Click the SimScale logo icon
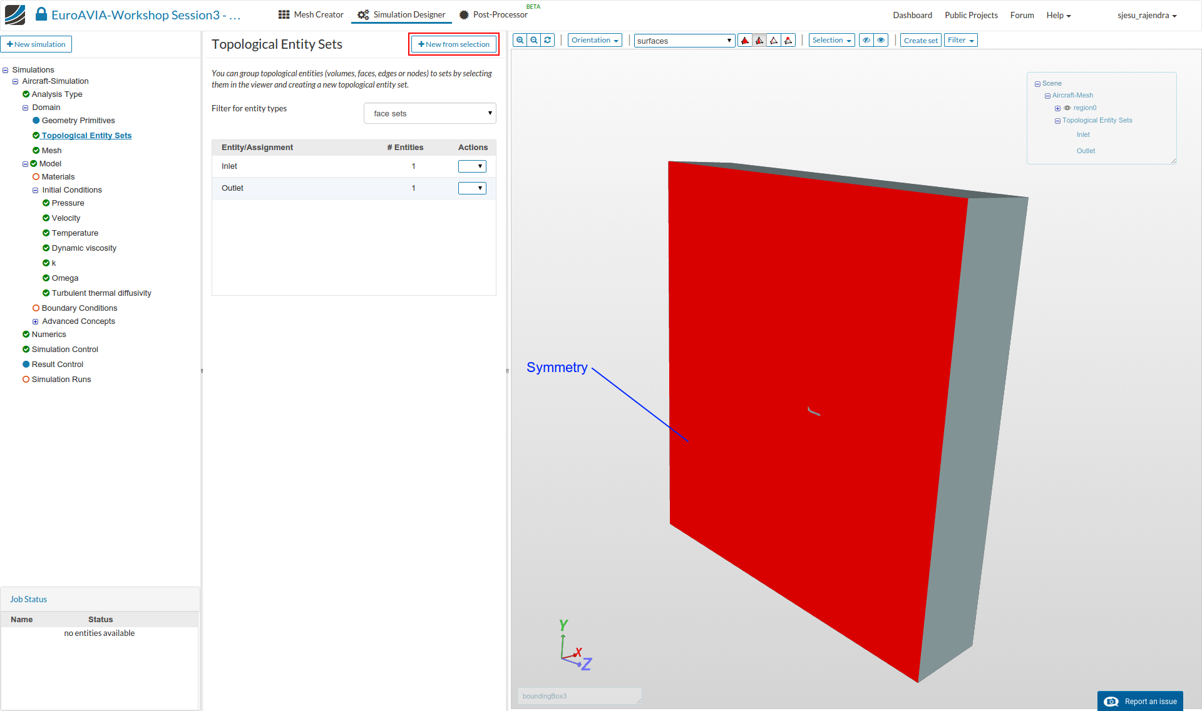 coord(15,14)
